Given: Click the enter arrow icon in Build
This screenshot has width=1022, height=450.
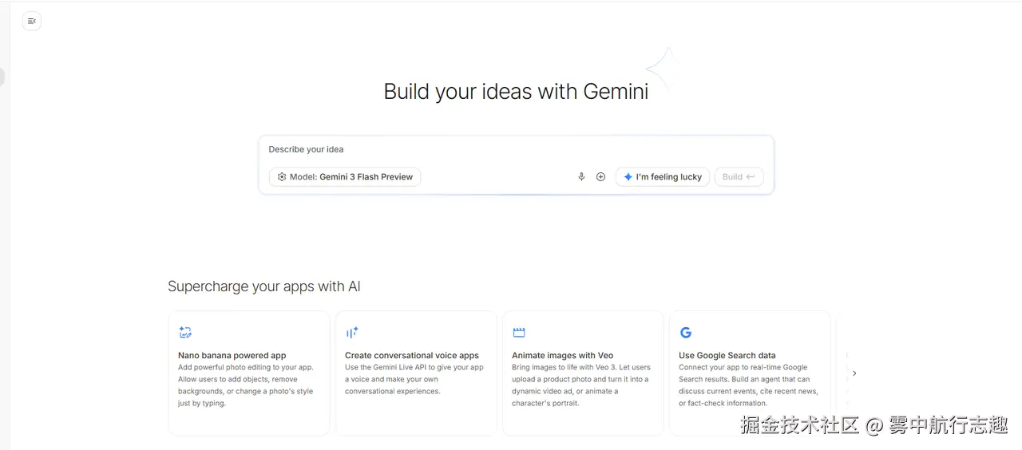Looking at the screenshot, I should coord(751,177).
